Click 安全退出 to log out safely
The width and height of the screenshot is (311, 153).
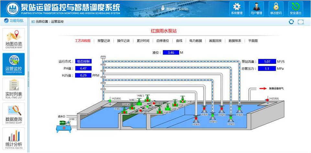[295, 9]
